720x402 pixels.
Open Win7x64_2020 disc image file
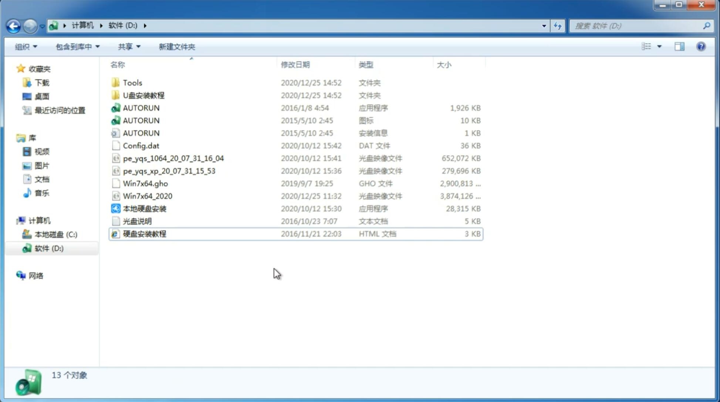point(147,195)
